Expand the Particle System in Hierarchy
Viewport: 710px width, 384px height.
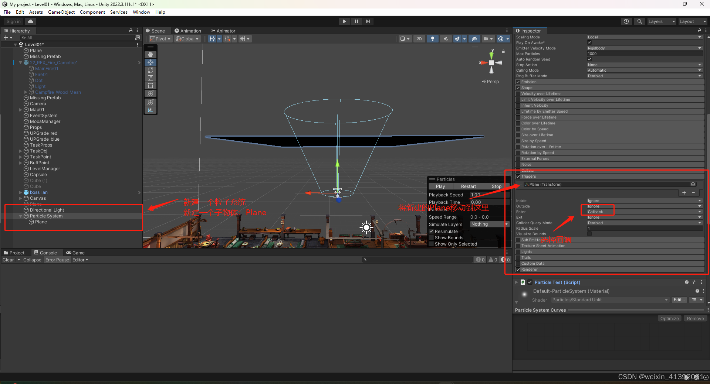[x=20, y=216]
